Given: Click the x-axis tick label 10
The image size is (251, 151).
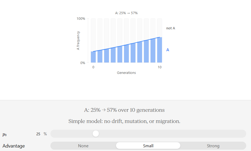Looking at the screenshot, I should pyautogui.click(x=160, y=67).
